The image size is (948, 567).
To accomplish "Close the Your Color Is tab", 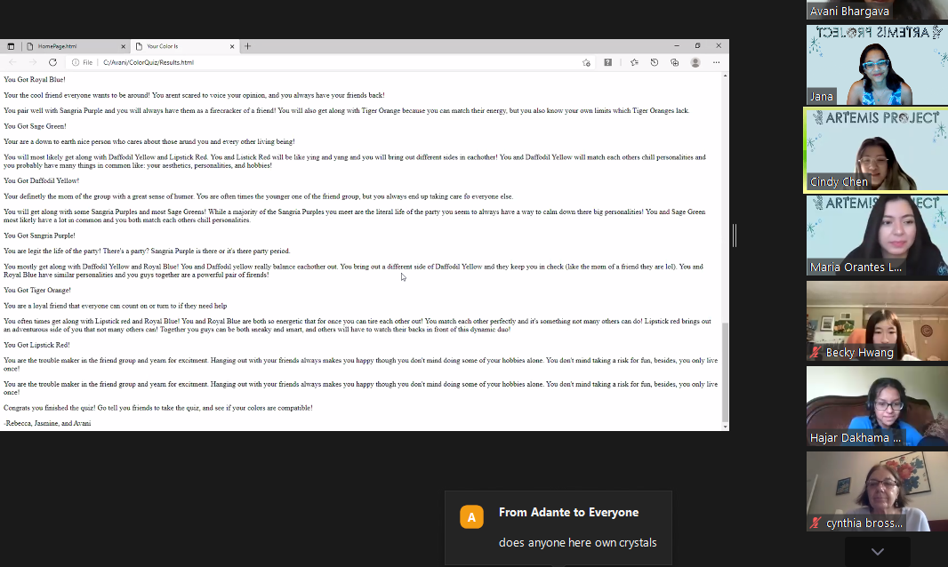I will (233, 46).
